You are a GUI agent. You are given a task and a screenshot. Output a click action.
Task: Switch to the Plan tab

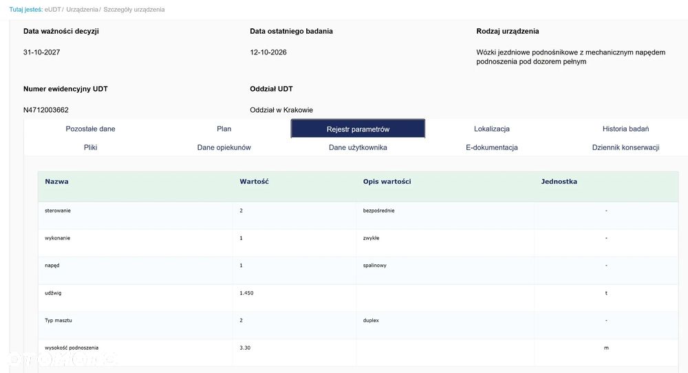point(224,129)
